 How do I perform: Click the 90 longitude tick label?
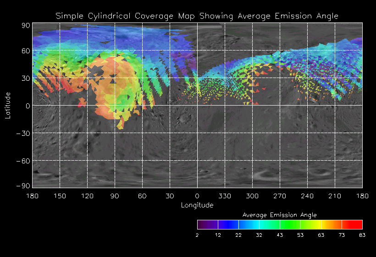115,196
